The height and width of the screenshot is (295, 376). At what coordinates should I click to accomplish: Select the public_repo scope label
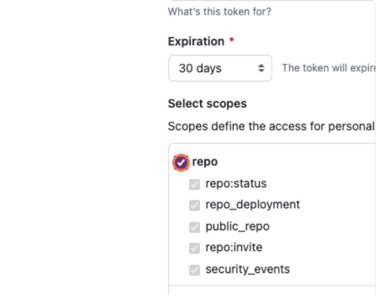[x=237, y=227]
